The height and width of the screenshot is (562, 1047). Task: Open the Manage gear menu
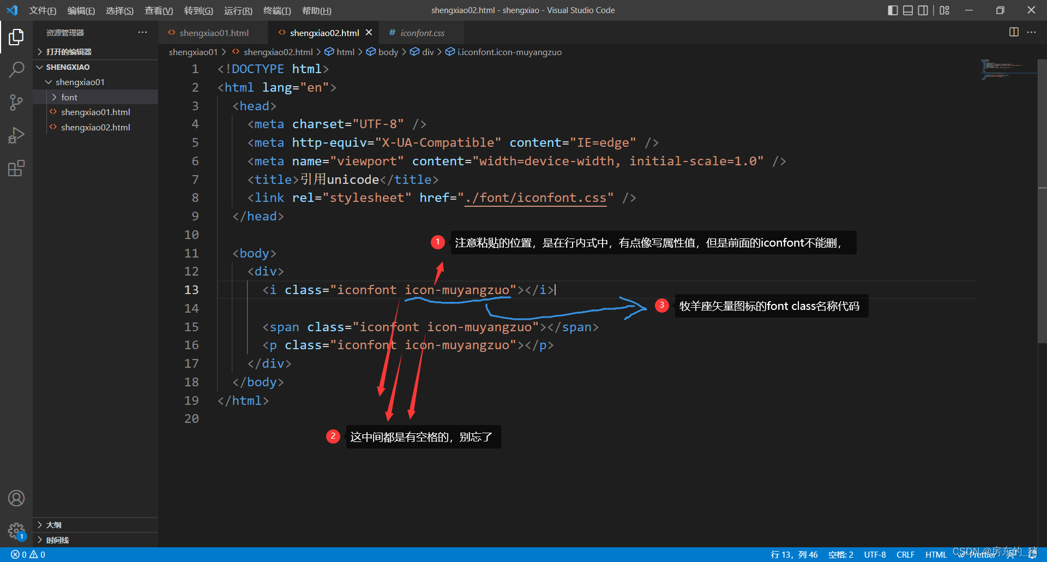(16, 530)
